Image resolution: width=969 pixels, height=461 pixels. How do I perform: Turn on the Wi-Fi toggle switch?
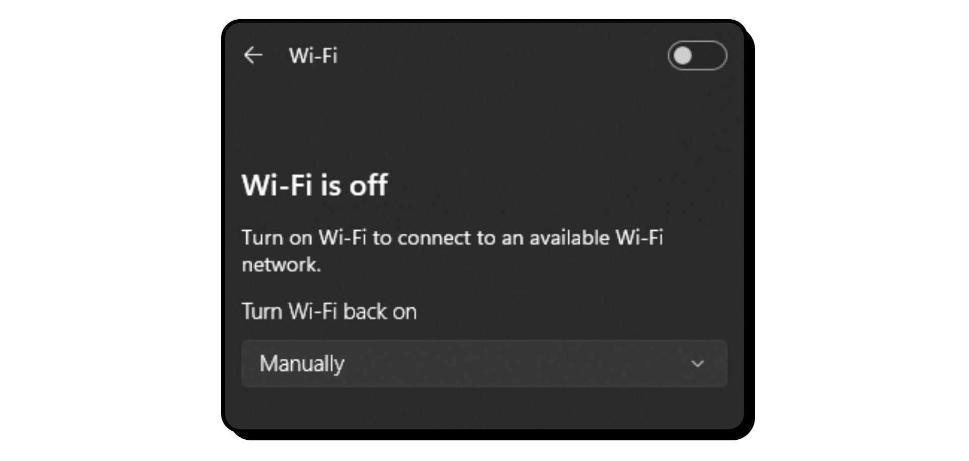click(697, 55)
